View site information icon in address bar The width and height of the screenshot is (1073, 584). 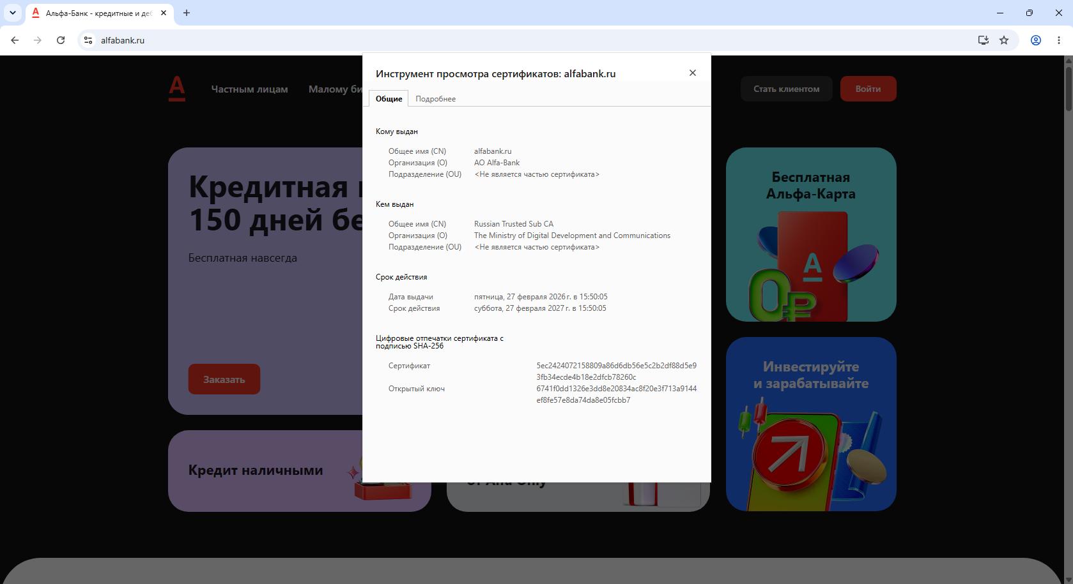[88, 40]
